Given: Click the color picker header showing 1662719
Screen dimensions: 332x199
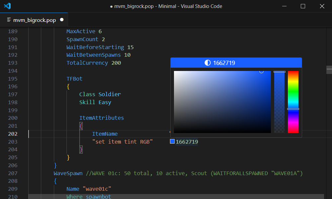Looking at the screenshot, I should click(x=236, y=63).
